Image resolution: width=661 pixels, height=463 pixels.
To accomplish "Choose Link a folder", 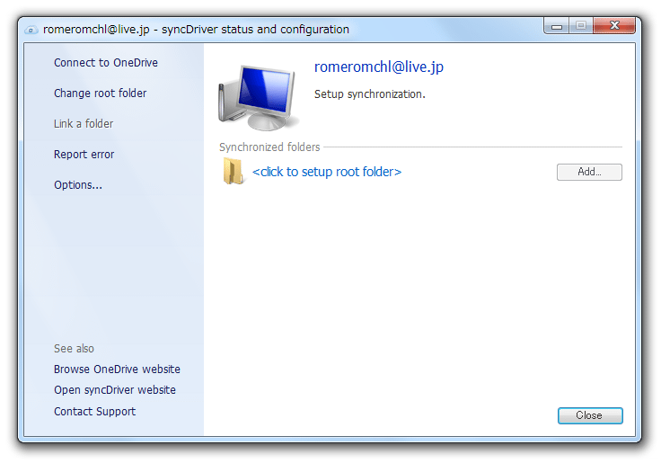I will pos(84,124).
